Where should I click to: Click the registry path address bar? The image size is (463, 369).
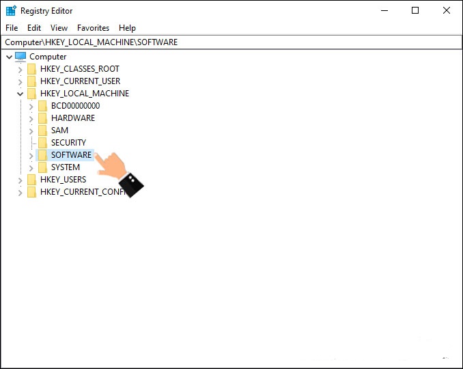coord(231,42)
